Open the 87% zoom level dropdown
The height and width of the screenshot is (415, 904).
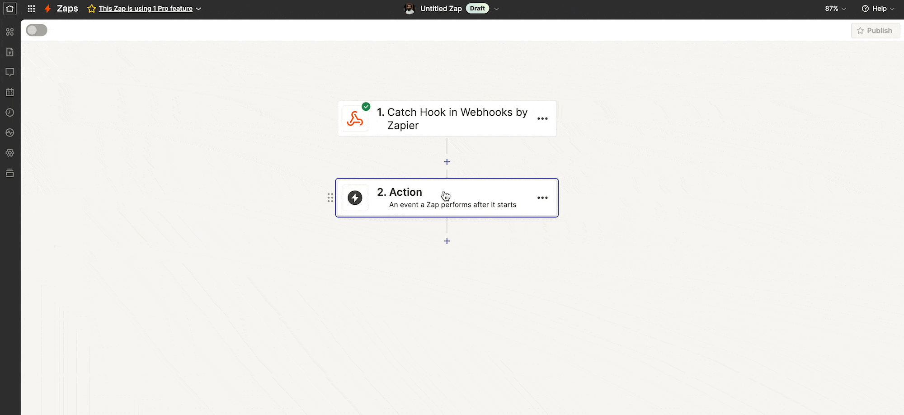click(835, 9)
